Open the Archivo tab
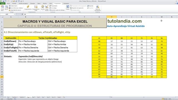This screenshot has width=178, height=100. click(3, 4)
